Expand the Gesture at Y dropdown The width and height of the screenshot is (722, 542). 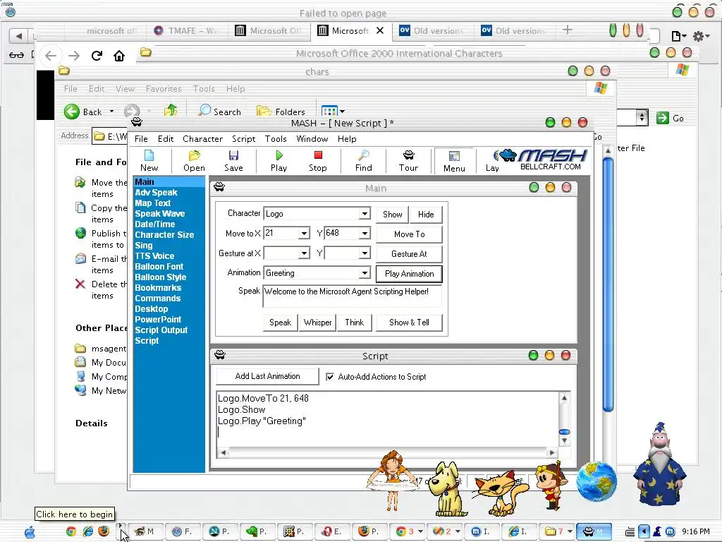click(365, 253)
